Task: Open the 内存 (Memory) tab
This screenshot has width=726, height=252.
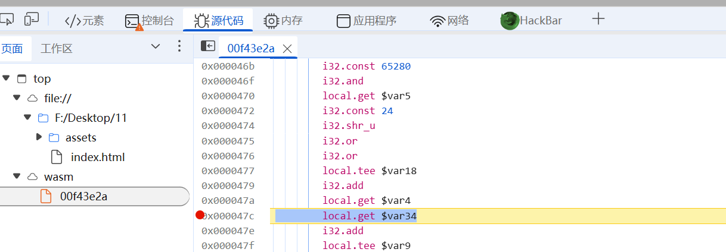Action: click(283, 21)
